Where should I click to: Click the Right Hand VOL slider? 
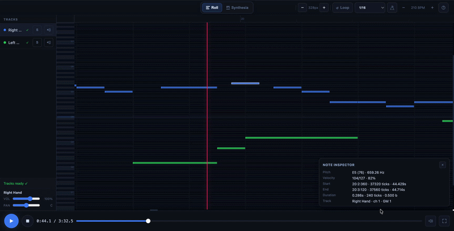[27, 199]
